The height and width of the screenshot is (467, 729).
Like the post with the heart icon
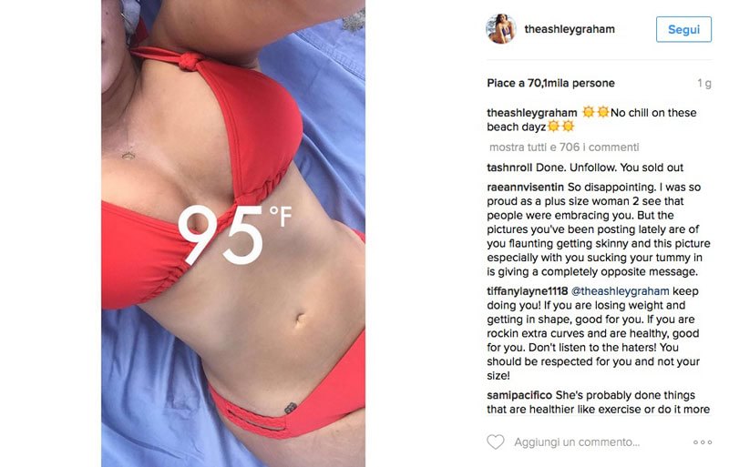click(x=495, y=442)
